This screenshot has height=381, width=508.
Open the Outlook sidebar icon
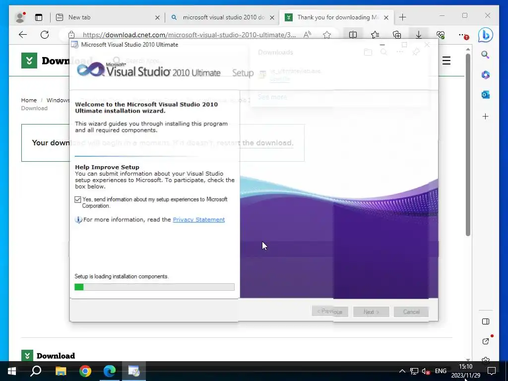coord(485,95)
